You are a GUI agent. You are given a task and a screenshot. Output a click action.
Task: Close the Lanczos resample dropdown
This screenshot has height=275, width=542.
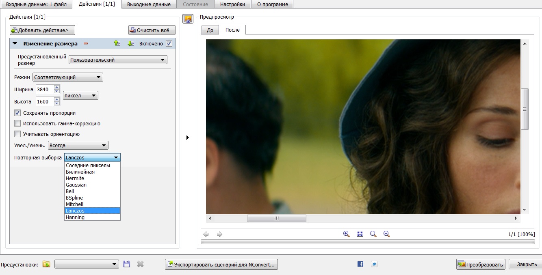click(92, 157)
